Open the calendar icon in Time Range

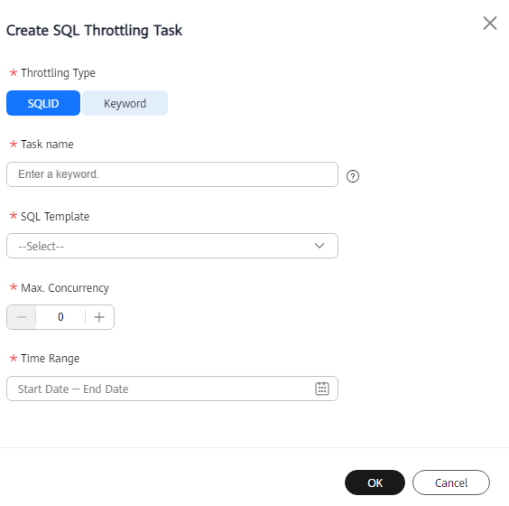pyautogui.click(x=322, y=389)
